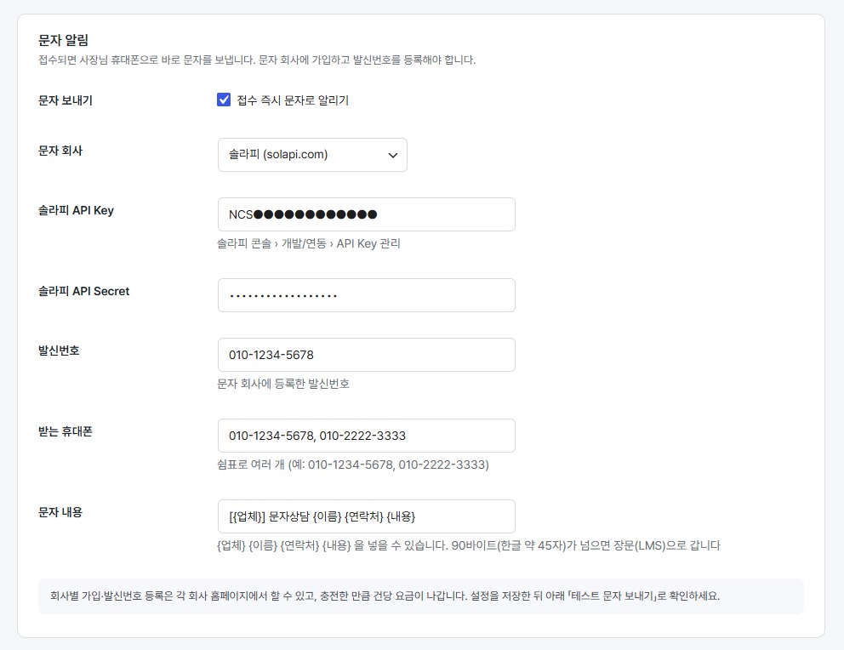Focus the 솔라피 API Key input field
This screenshot has height=650, width=844.
click(366, 214)
